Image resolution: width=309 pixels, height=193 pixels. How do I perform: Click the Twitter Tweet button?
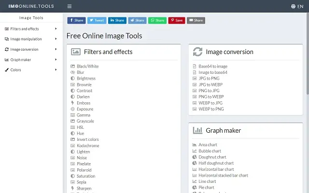pos(97,20)
